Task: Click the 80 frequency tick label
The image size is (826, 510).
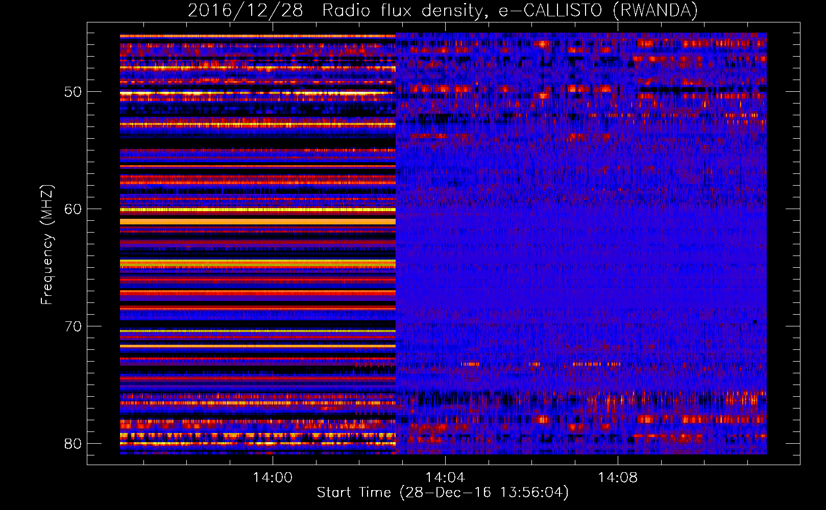Action: [x=73, y=444]
